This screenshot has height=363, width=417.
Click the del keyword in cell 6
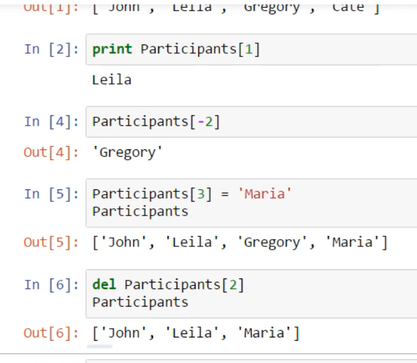coord(104,284)
